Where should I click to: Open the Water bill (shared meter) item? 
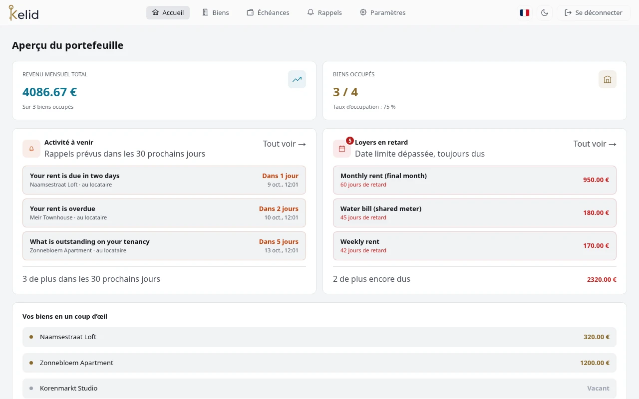tap(475, 213)
